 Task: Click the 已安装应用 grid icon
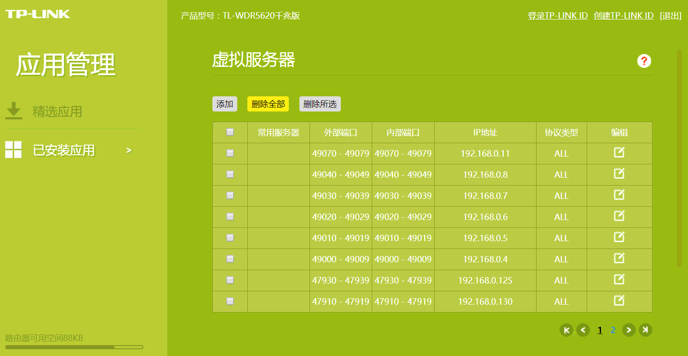(x=14, y=150)
